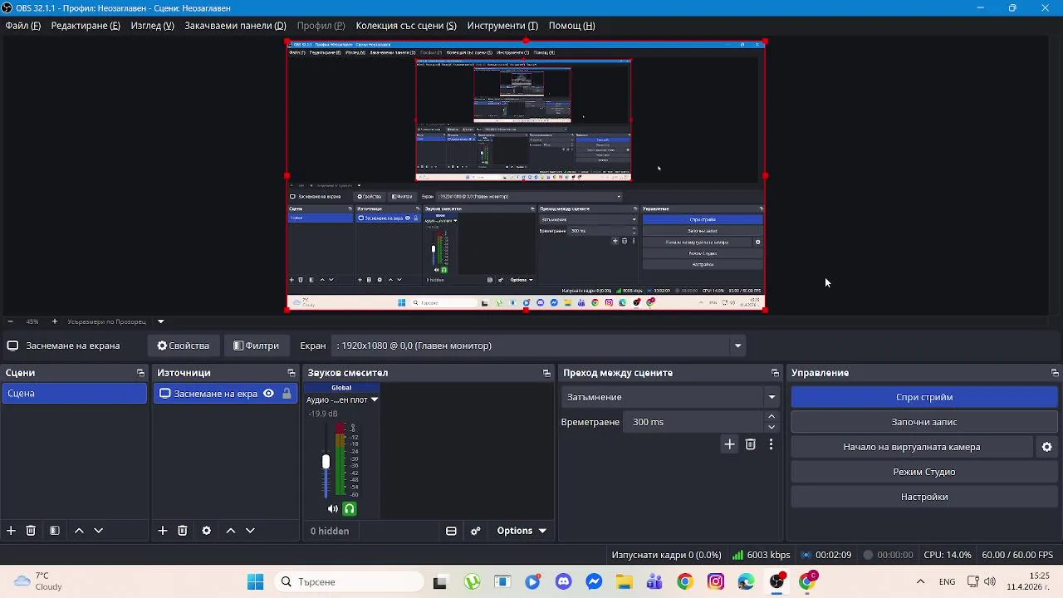Enable Режим Студио
The width and height of the screenshot is (1063, 598).
tap(924, 472)
